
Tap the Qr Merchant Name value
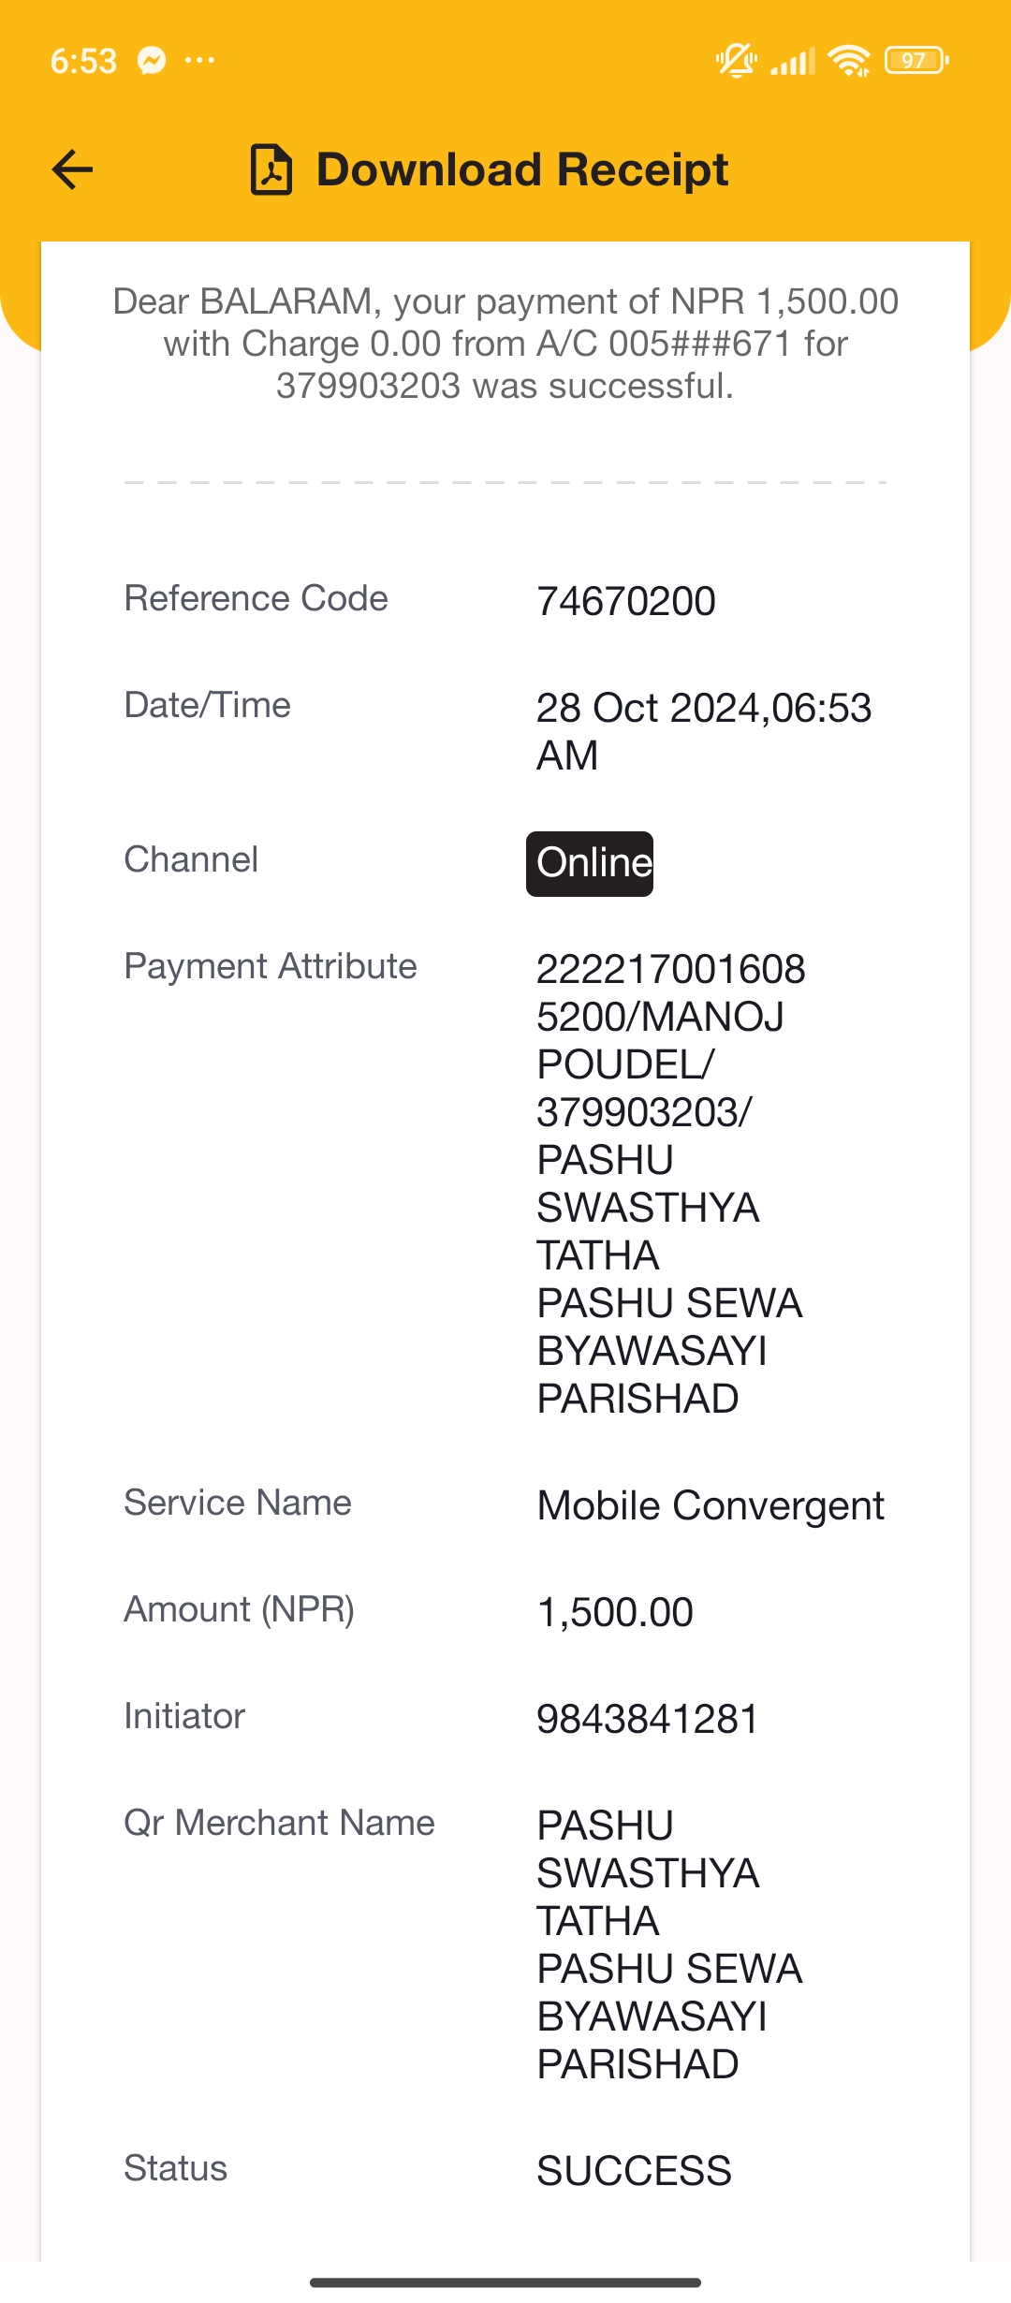(670, 1945)
